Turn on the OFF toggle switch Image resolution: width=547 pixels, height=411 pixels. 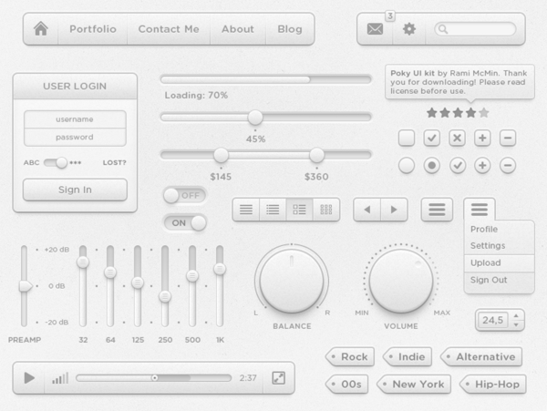point(185,196)
